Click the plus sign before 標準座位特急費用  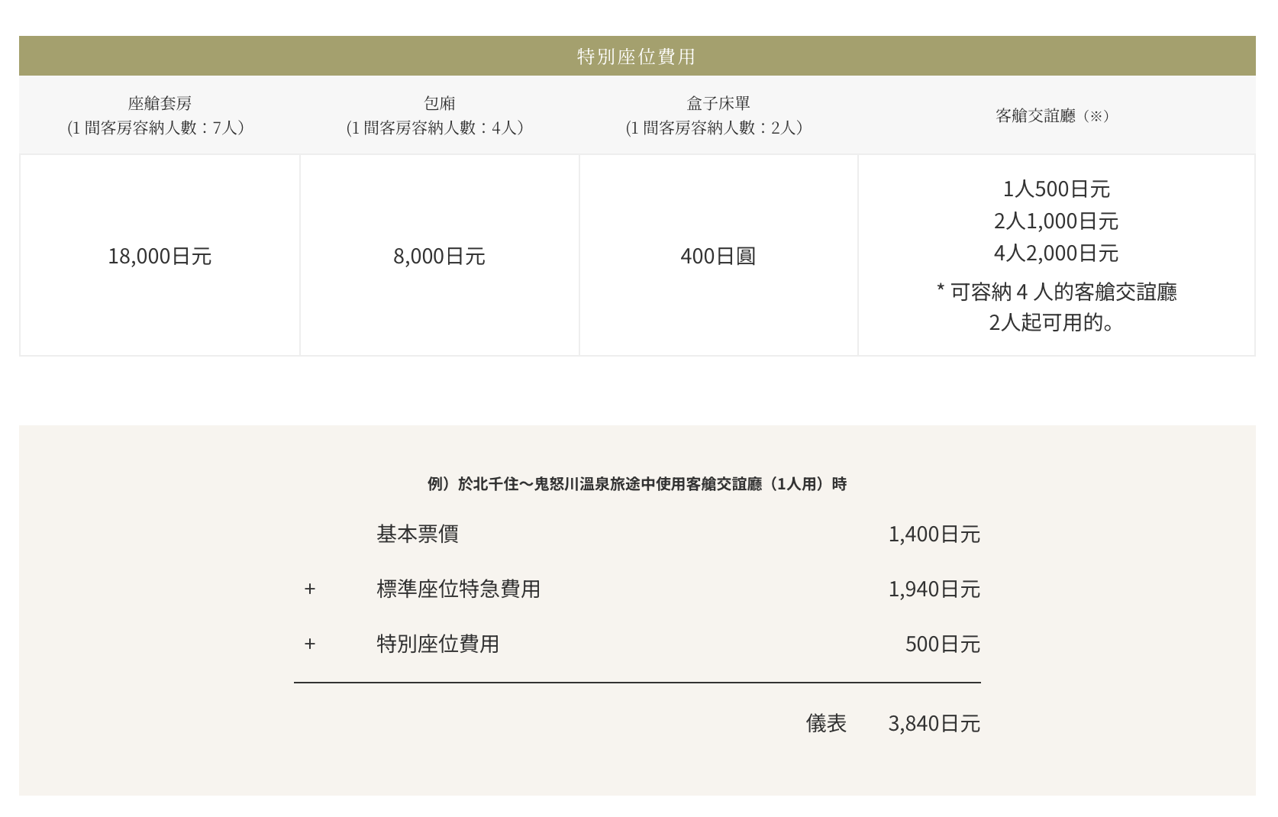click(309, 589)
